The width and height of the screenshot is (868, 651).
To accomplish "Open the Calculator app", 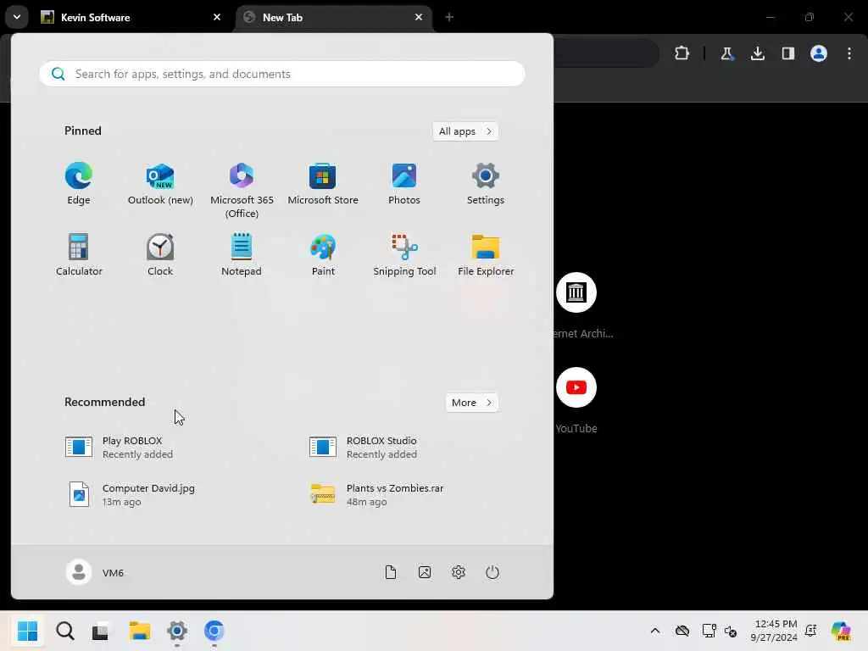I will [79, 254].
